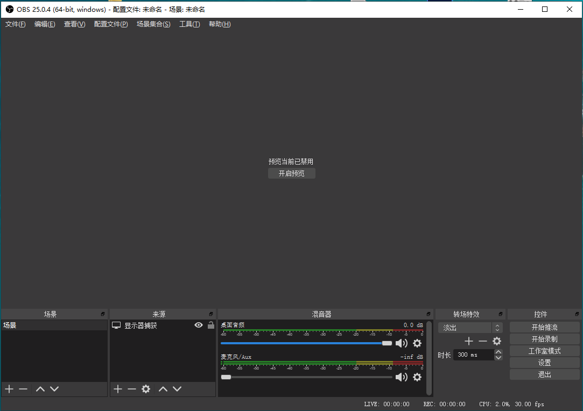
Task: Open the 工具(T) menu
Action: pyautogui.click(x=189, y=24)
